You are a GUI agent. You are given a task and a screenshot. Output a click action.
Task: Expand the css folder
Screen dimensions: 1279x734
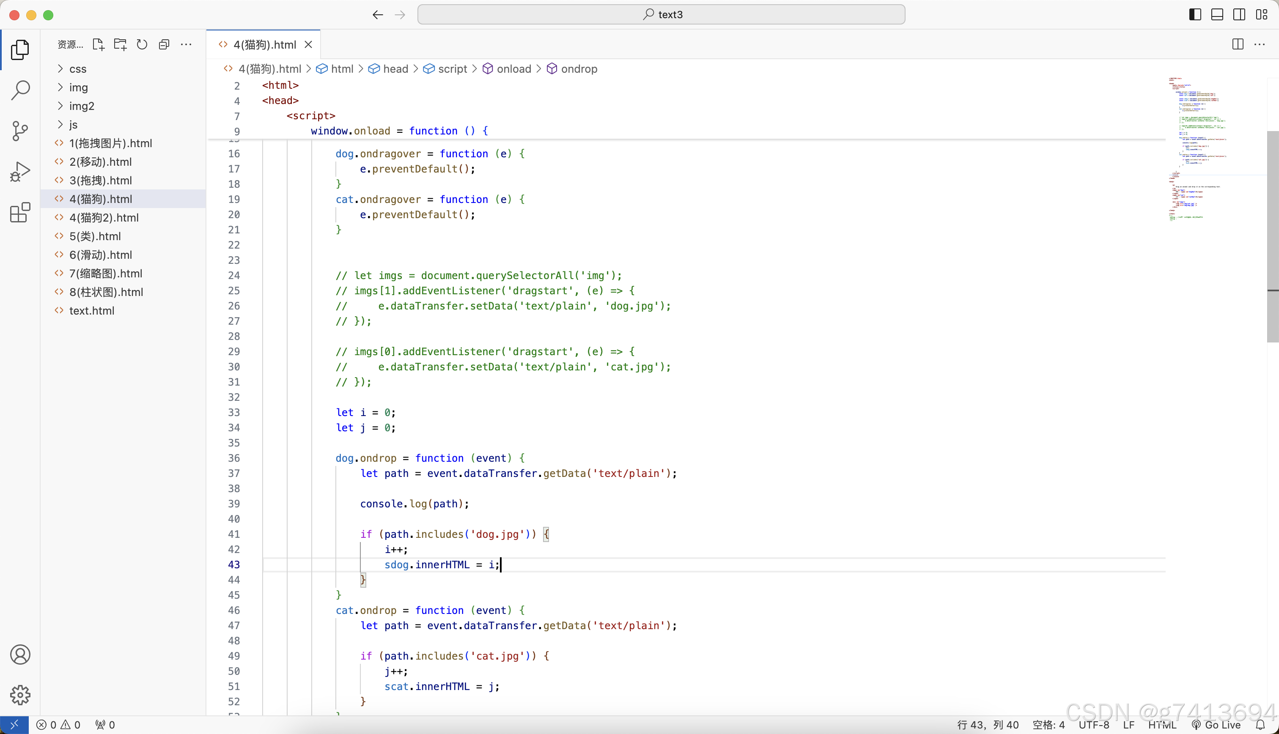[x=78, y=68]
